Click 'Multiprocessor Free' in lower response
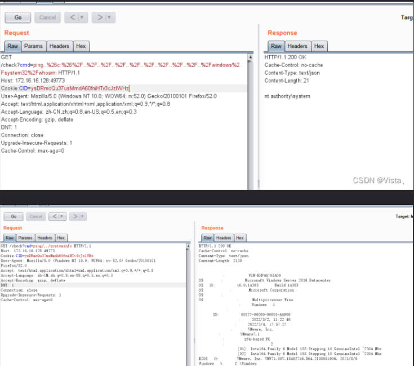 273,300
